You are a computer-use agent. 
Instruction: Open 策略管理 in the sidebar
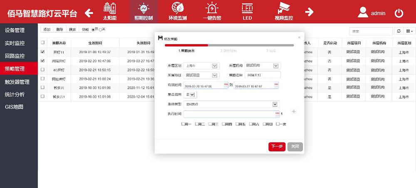click(x=19, y=69)
